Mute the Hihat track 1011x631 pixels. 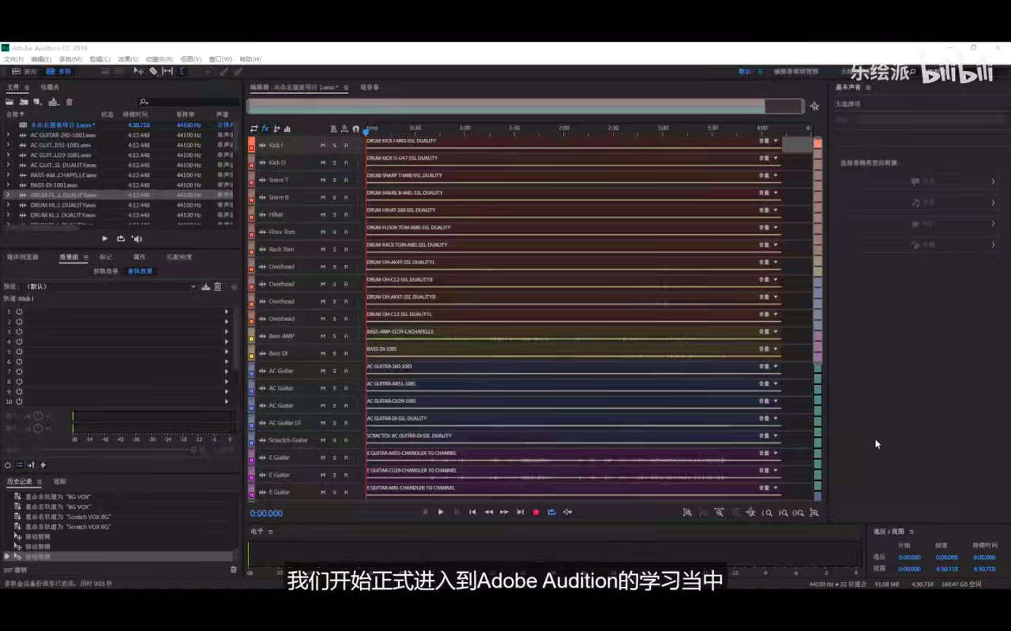pos(323,215)
